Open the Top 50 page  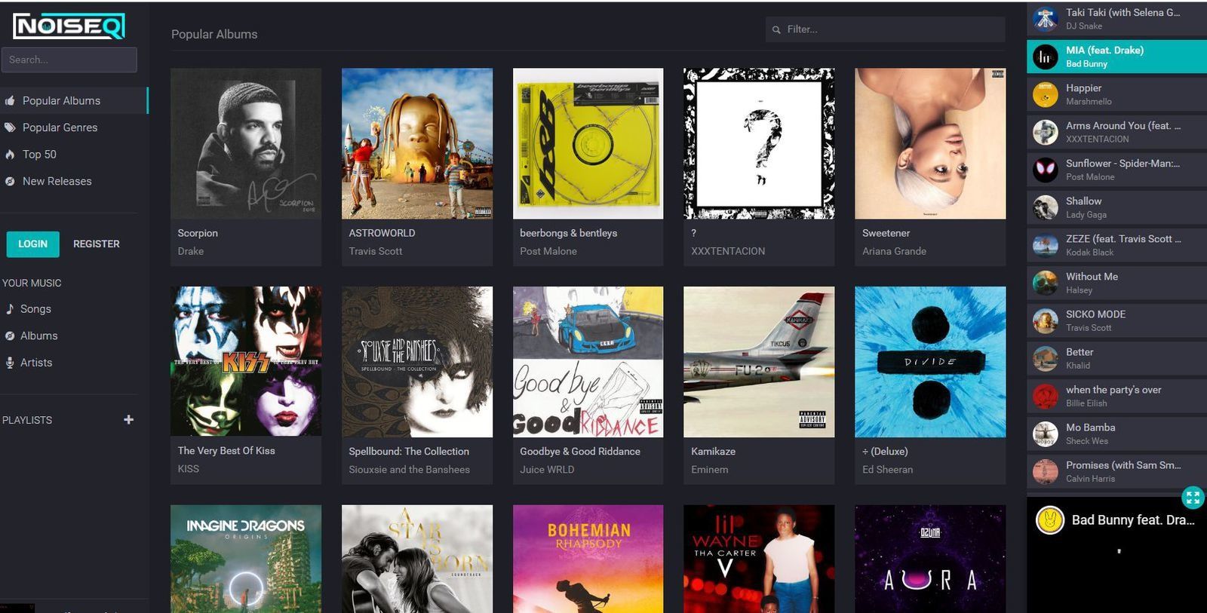coord(74,154)
